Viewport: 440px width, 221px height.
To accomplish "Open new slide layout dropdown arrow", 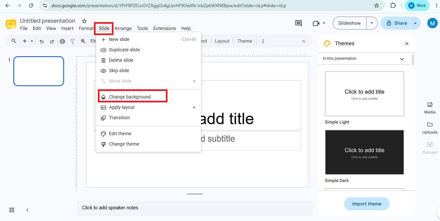I will 32,41.
